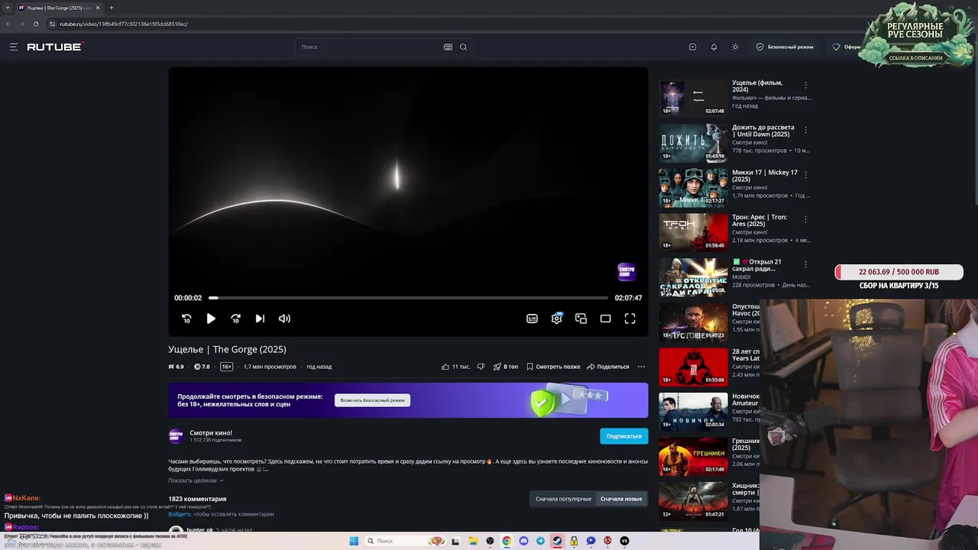This screenshot has width=978, height=550.
Task: Click the browser back arrow
Action: coord(8,24)
